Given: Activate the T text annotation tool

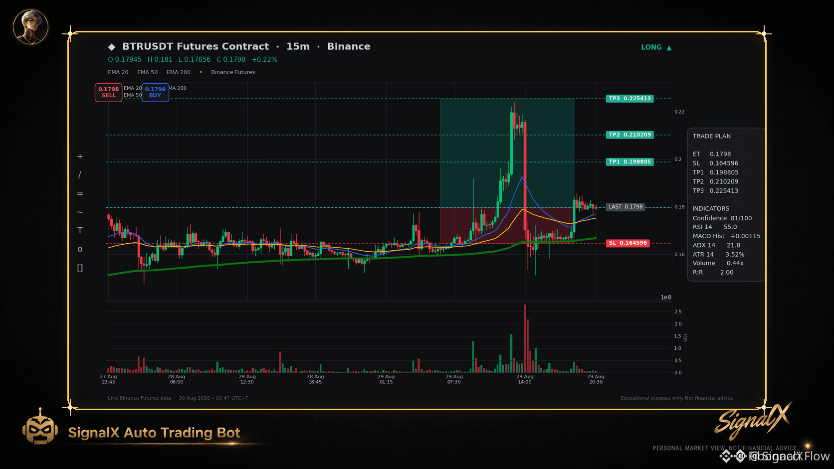Looking at the screenshot, I should pos(80,230).
